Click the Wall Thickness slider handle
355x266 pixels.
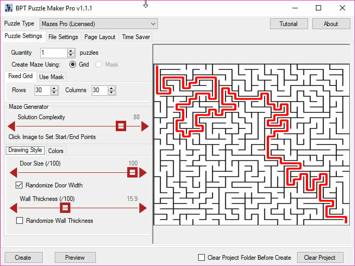coord(65,208)
